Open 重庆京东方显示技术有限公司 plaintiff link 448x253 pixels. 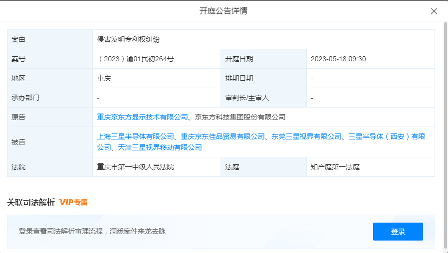click(x=142, y=117)
